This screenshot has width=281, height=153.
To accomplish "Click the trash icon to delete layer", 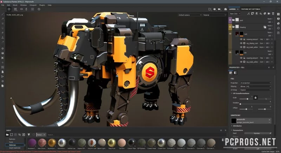I will 273,14.
